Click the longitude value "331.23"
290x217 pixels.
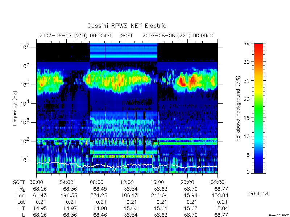99,195
